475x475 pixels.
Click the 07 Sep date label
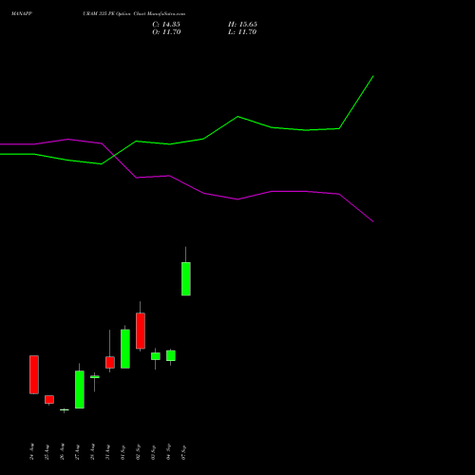point(183,452)
